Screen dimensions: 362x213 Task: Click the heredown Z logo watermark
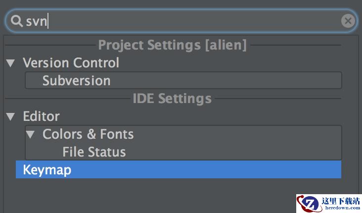pyautogui.click(x=309, y=204)
